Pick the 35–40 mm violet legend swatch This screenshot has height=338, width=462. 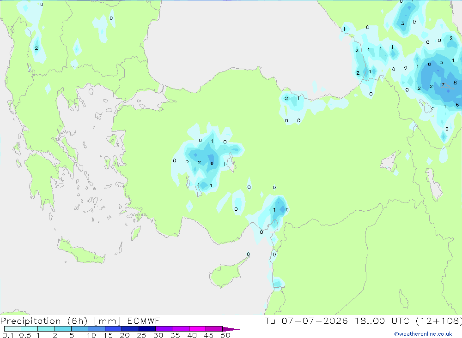[181, 329]
